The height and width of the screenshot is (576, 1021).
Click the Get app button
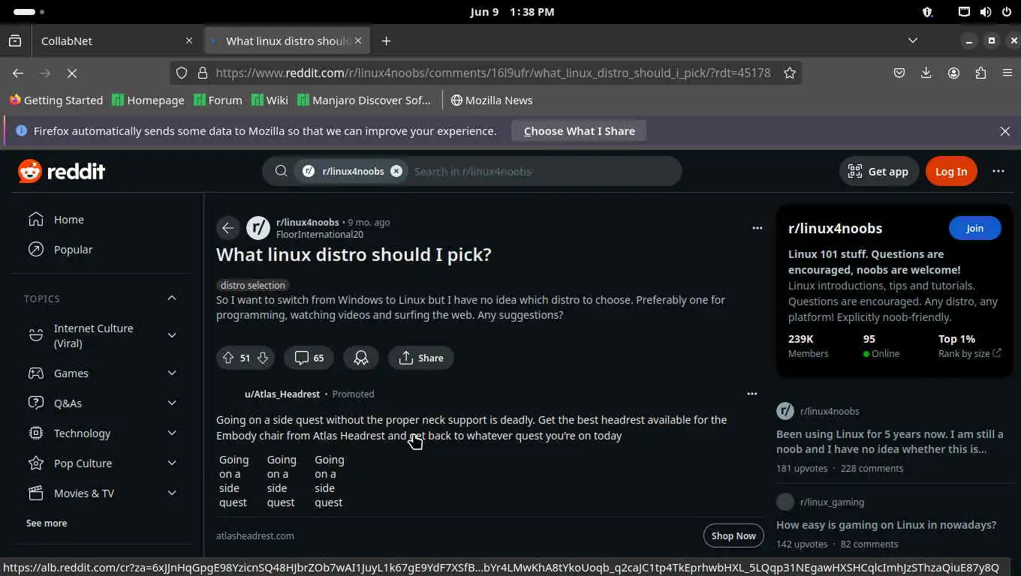[878, 171]
